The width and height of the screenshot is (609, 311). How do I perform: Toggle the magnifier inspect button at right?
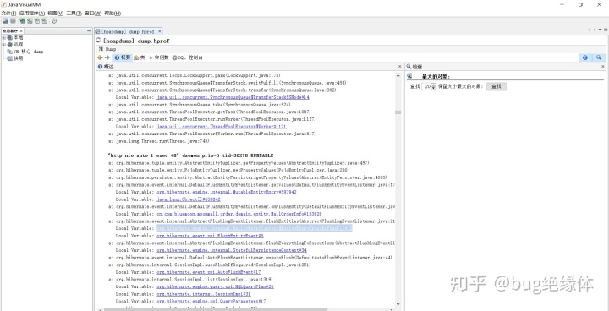point(599,57)
